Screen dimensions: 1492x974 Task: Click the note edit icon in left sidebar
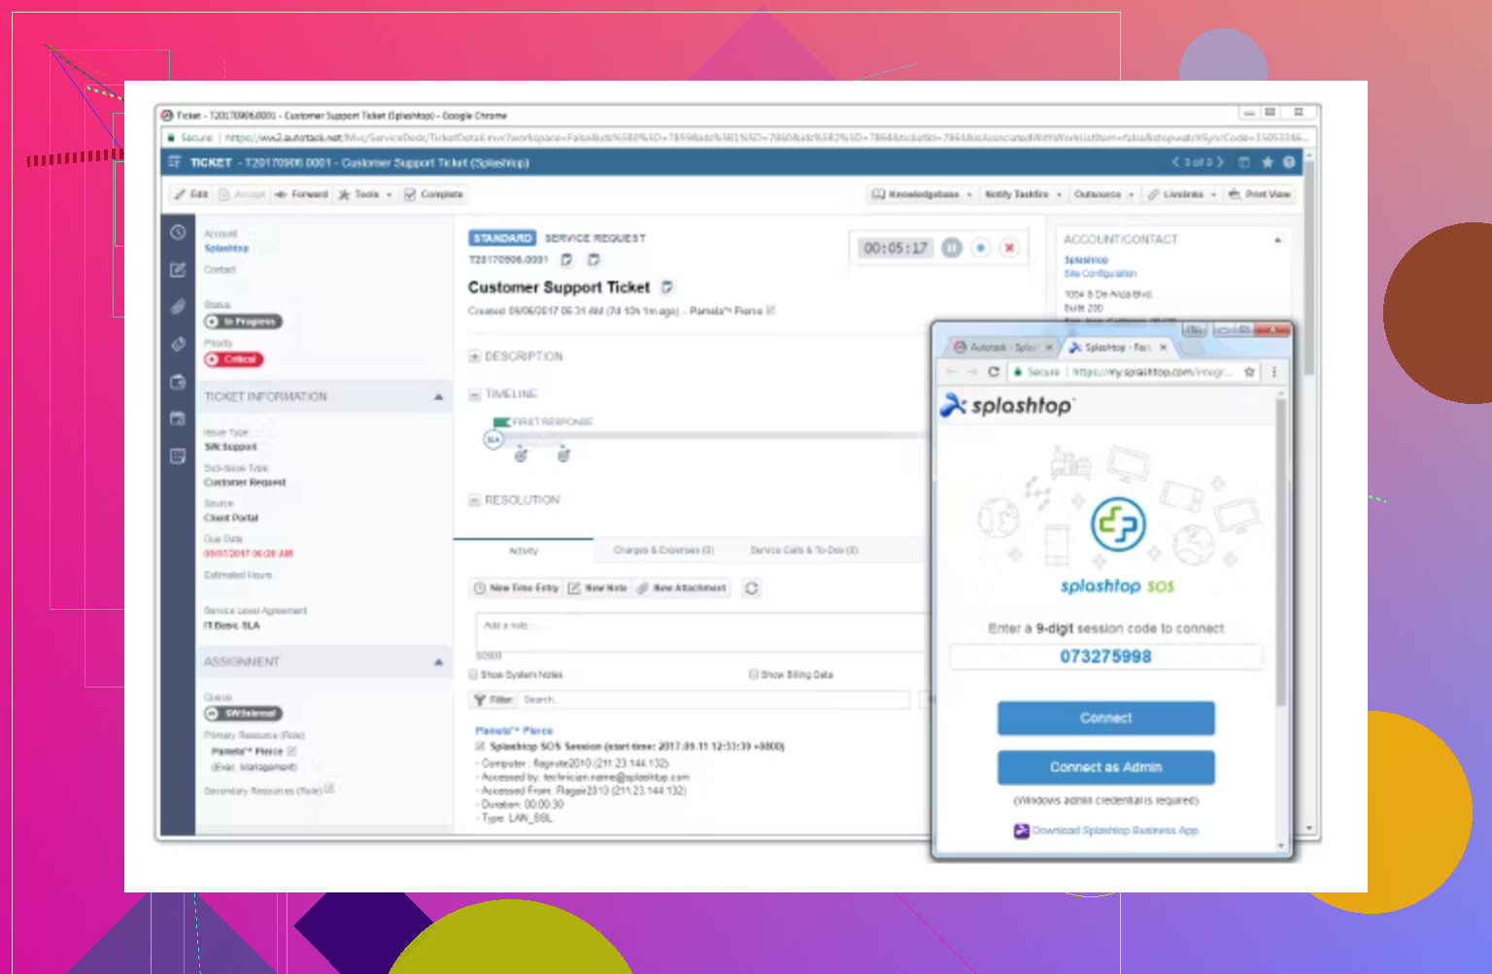(x=178, y=270)
